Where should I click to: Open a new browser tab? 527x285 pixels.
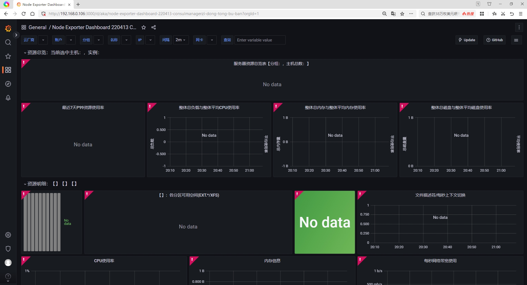78,4
